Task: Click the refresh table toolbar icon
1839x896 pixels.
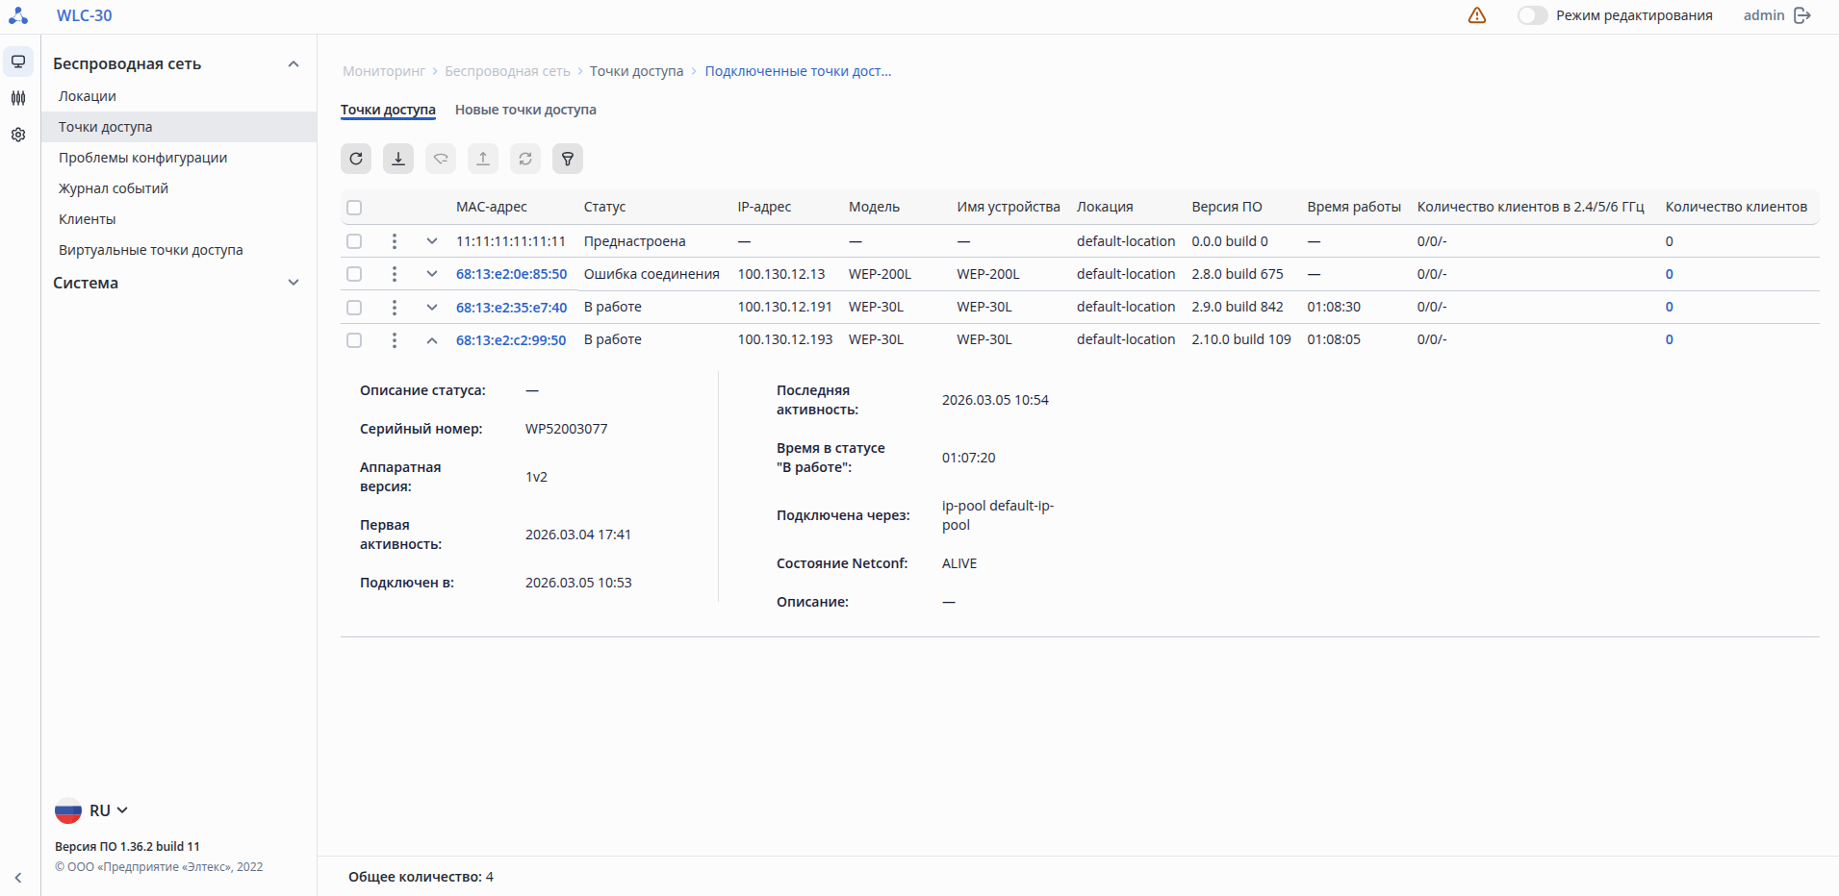Action: [x=356, y=159]
